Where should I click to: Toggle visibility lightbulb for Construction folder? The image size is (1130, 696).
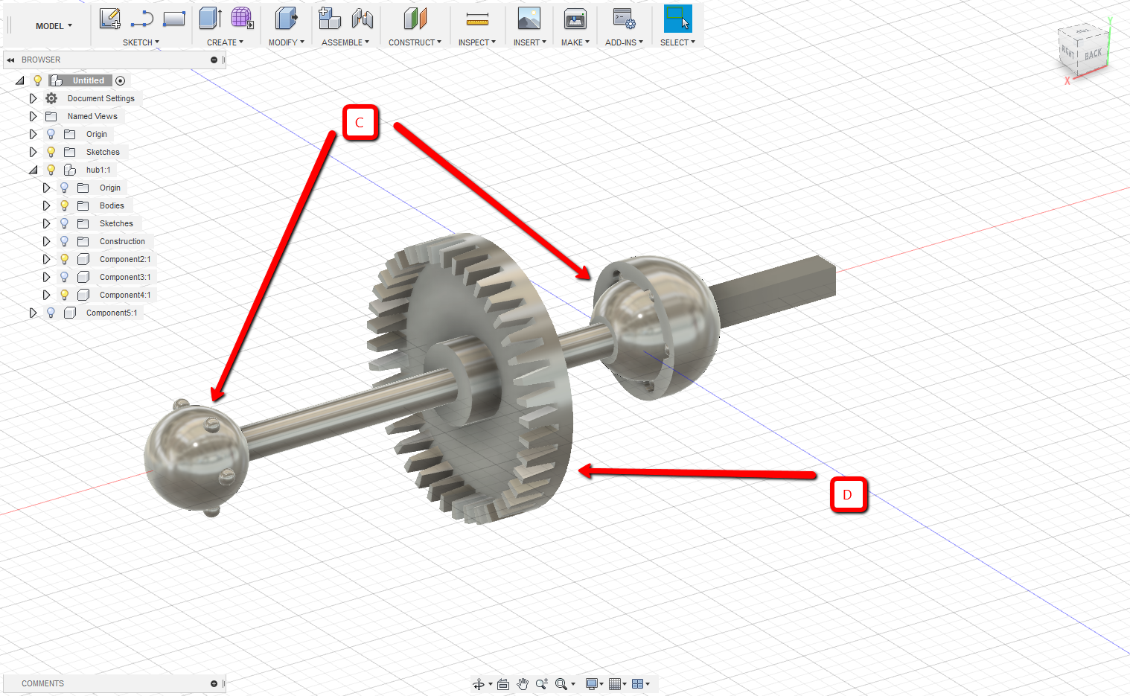[64, 241]
